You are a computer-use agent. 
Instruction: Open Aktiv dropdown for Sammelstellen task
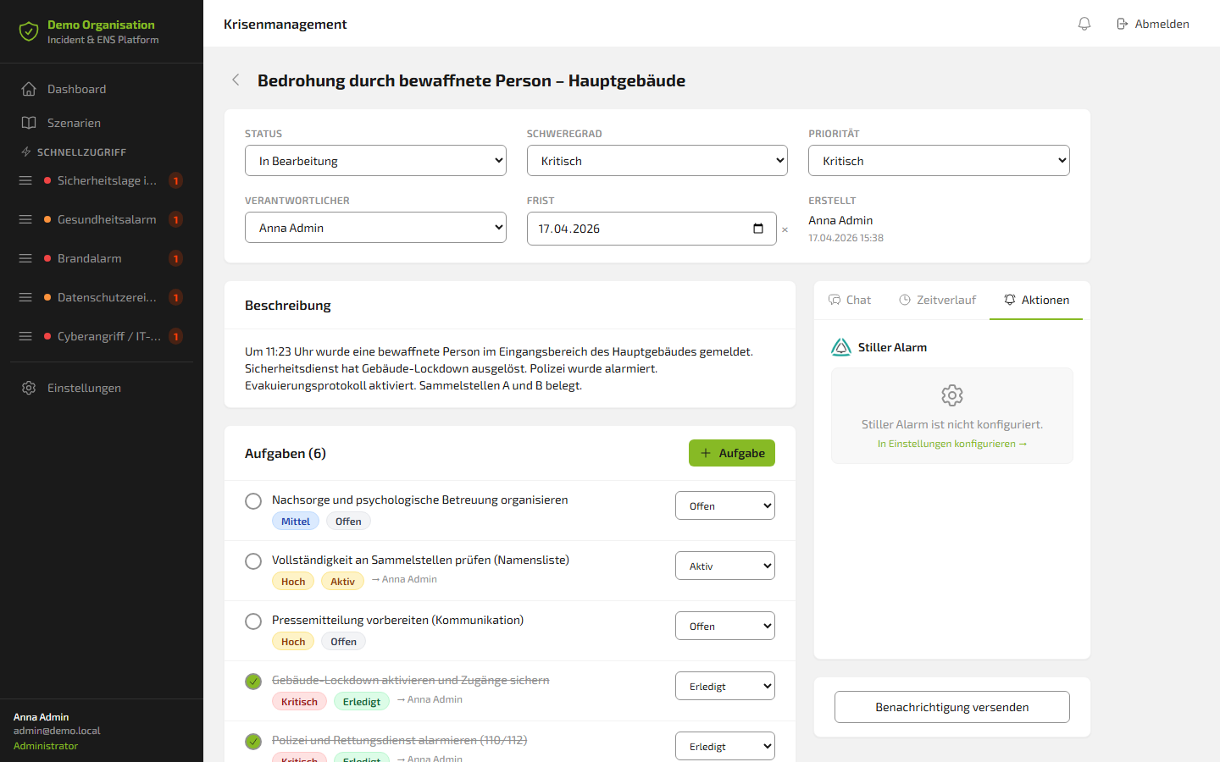click(x=725, y=566)
